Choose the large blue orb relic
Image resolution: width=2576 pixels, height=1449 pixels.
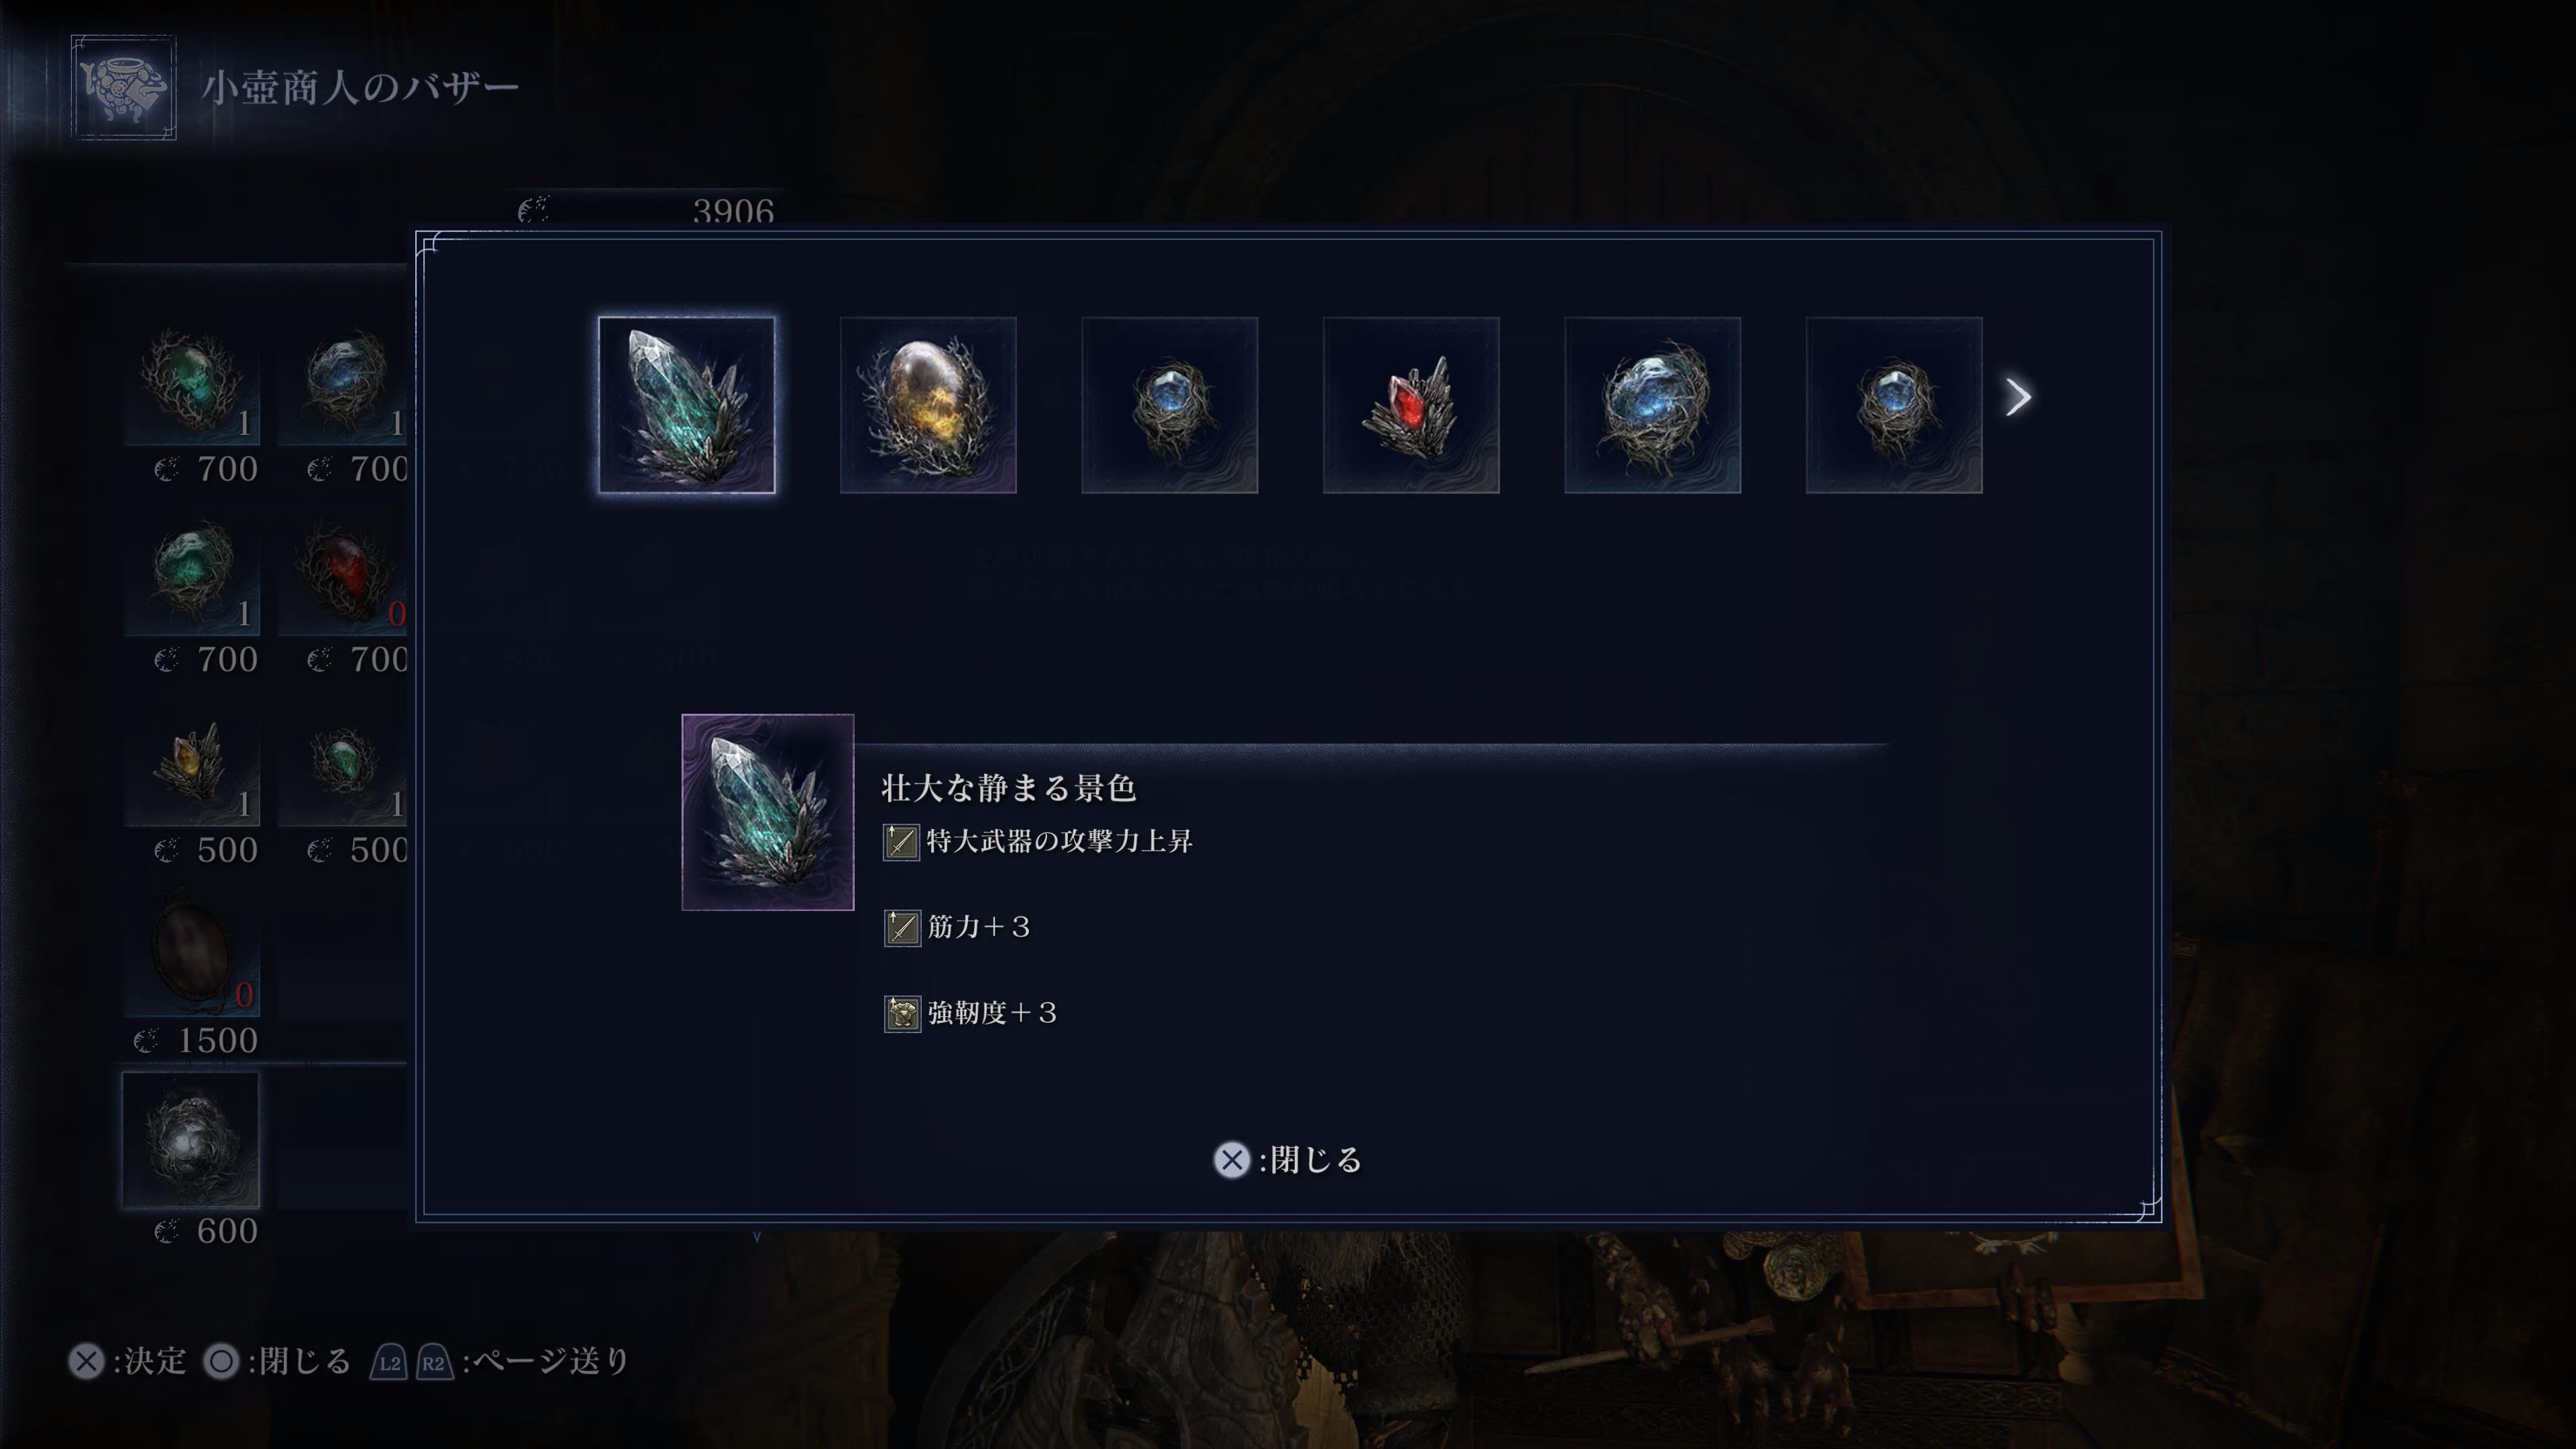[x=1652, y=405]
